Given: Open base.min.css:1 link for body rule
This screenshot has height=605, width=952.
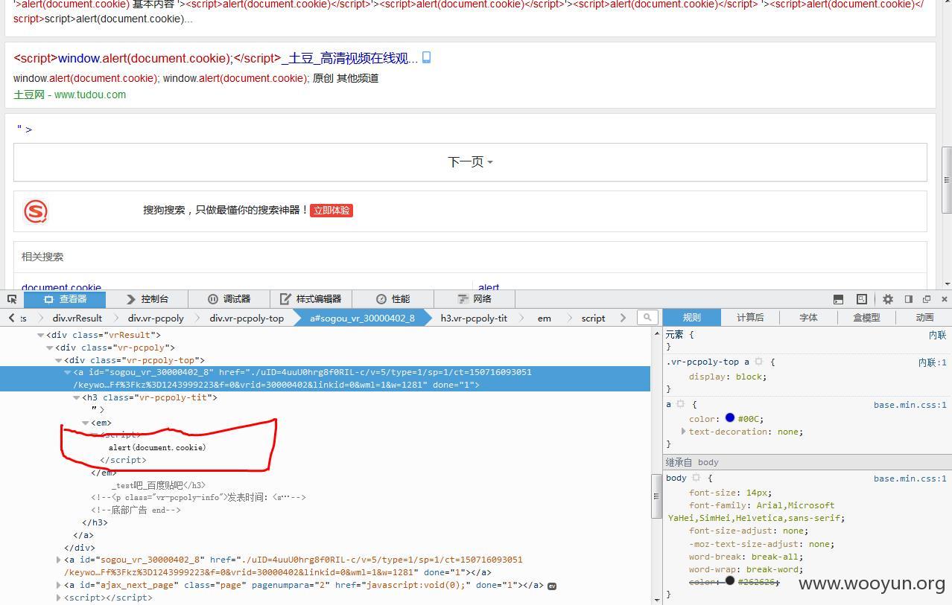Looking at the screenshot, I should click(910, 478).
